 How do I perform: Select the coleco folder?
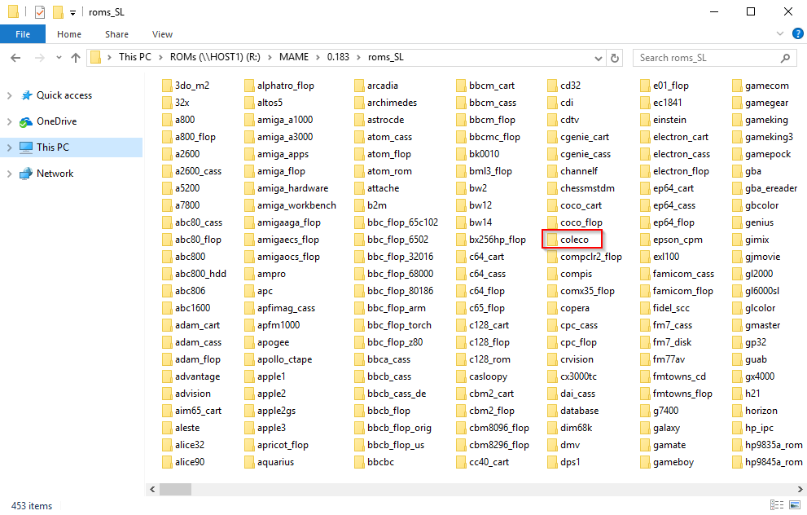click(x=568, y=240)
